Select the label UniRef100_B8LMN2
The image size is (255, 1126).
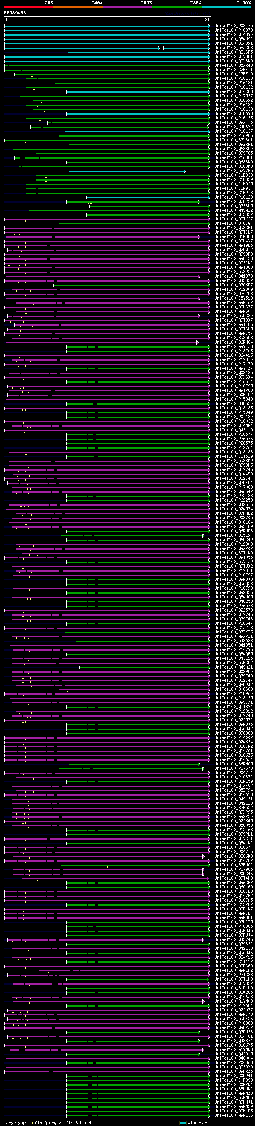(233, 1089)
